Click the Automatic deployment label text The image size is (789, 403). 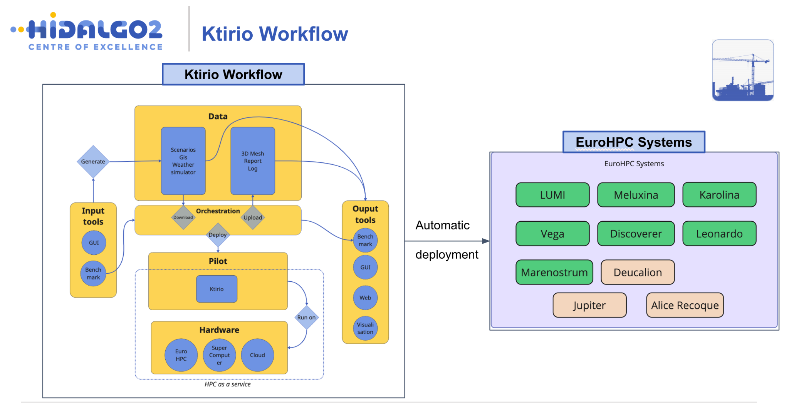pyautogui.click(x=447, y=240)
